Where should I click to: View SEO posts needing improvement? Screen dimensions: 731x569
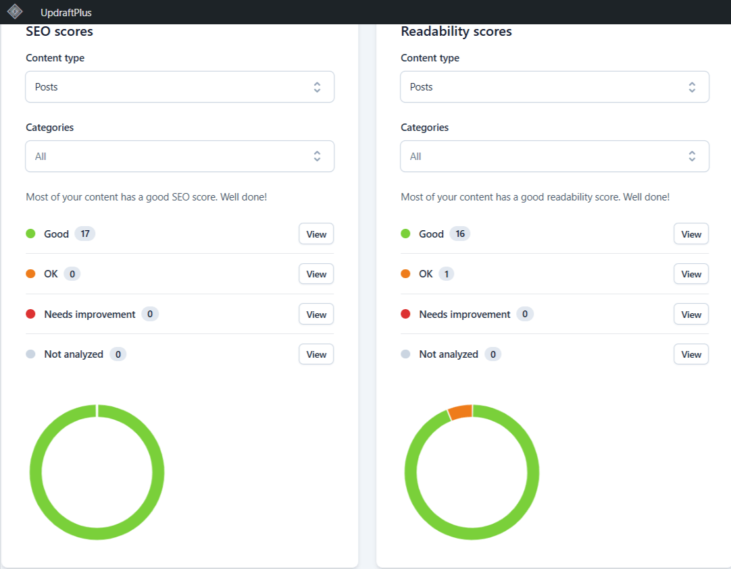[316, 315]
